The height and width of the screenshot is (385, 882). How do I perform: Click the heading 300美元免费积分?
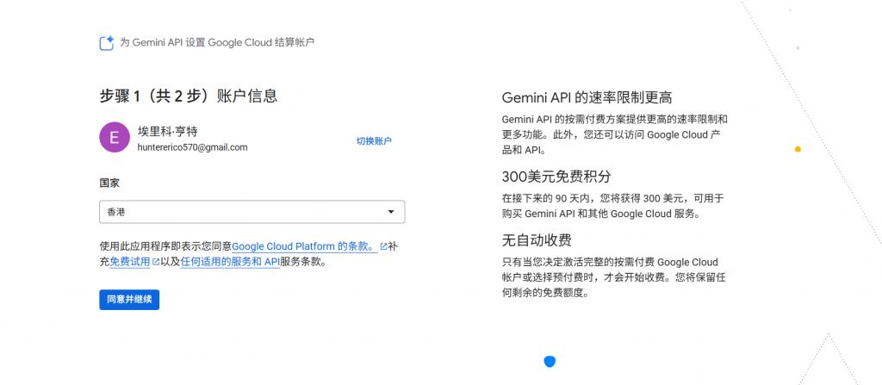tap(556, 177)
